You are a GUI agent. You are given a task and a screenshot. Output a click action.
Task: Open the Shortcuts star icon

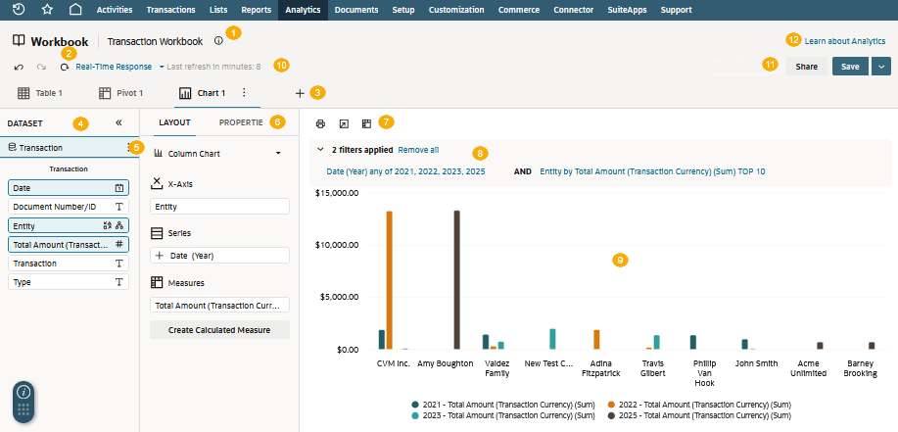(x=48, y=9)
